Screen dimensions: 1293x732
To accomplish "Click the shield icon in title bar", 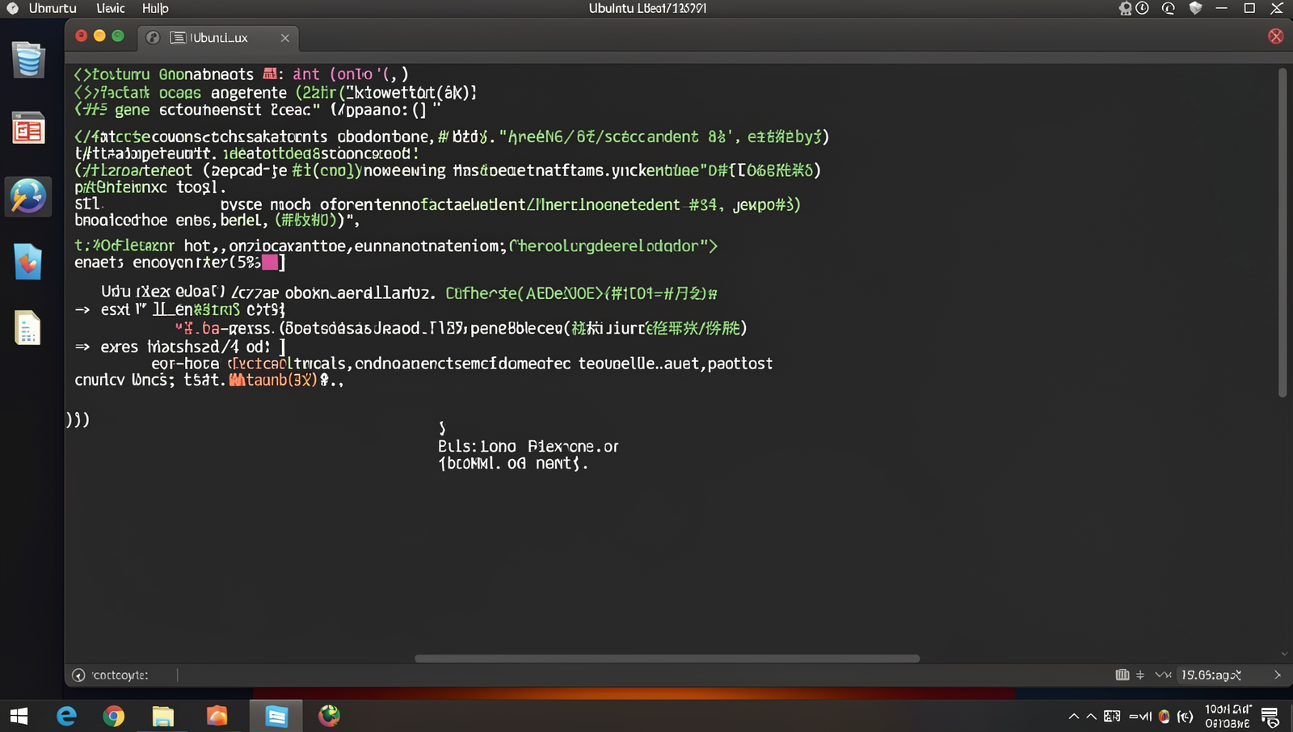I will [1195, 8].
